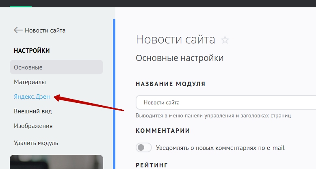Toggle e-mail notifications for new comments

pyautogui.click(x=144, y=147)
